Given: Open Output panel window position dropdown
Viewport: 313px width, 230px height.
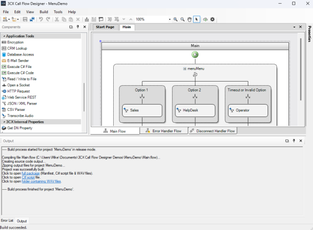Looking at the screenshot, I should pyautogui.click(x=287, y=141).
